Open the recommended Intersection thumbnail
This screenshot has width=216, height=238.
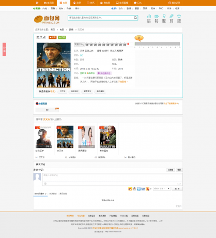click(x=65, y=137)
